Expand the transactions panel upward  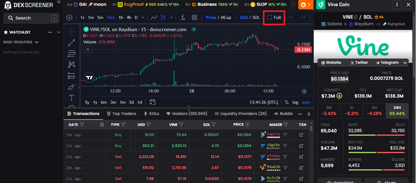pos(309,114)
